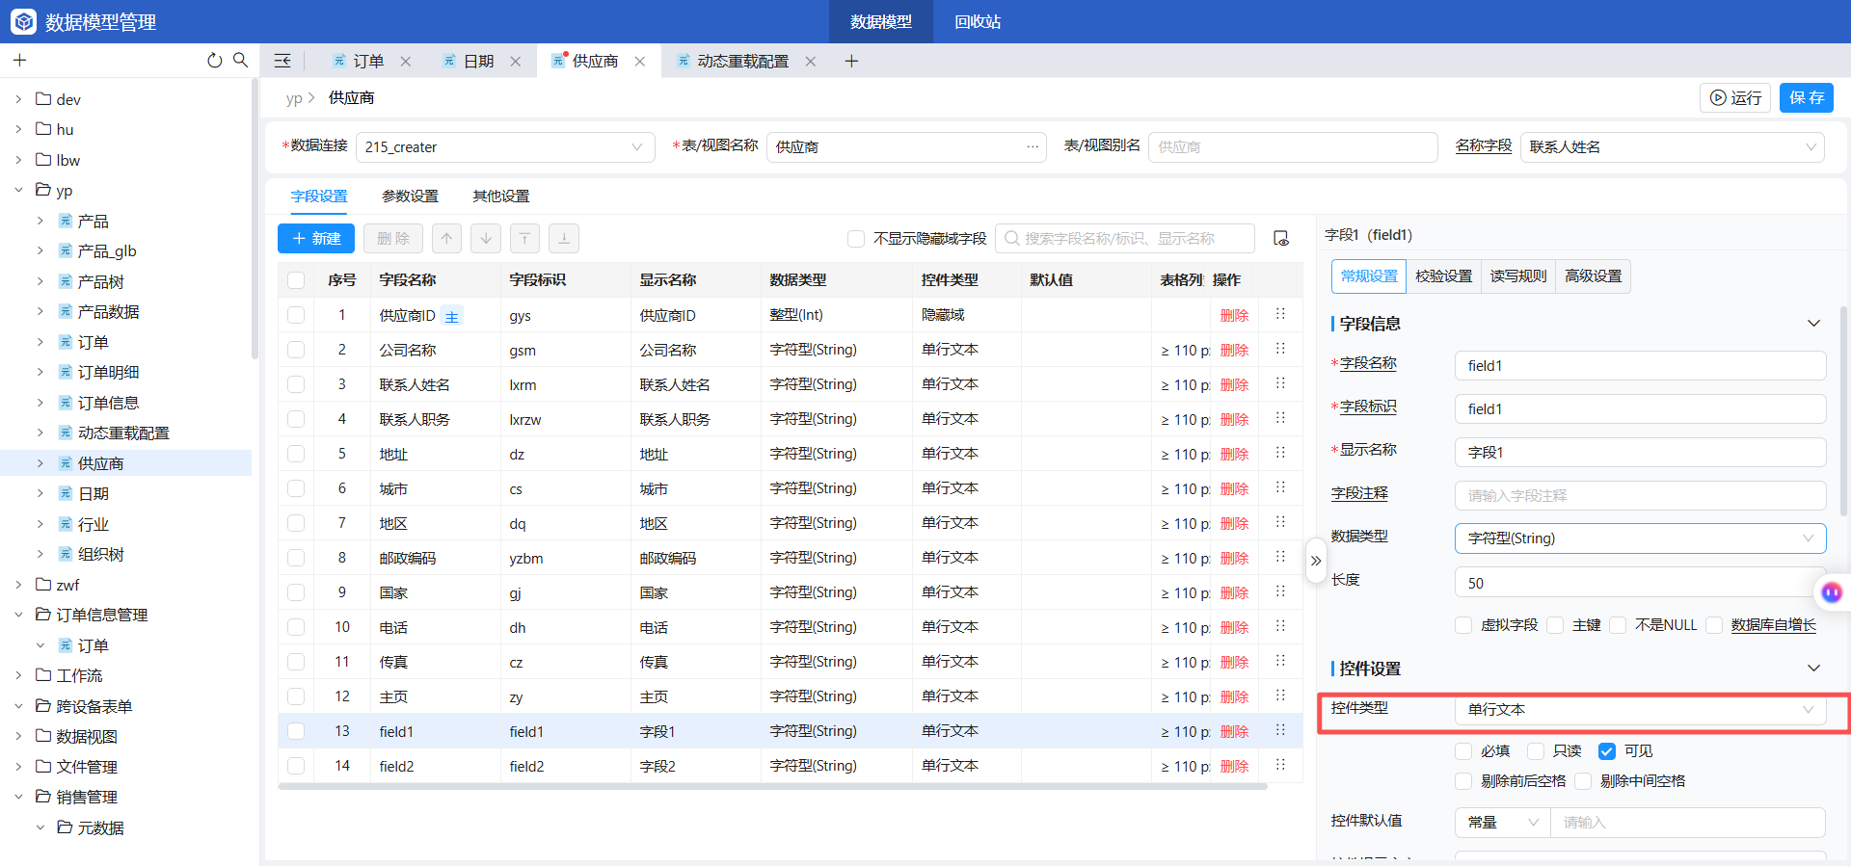Open the column display settings icon
The height and width of the screenshot is (866, 1851).
click(x=1281, y=238)
